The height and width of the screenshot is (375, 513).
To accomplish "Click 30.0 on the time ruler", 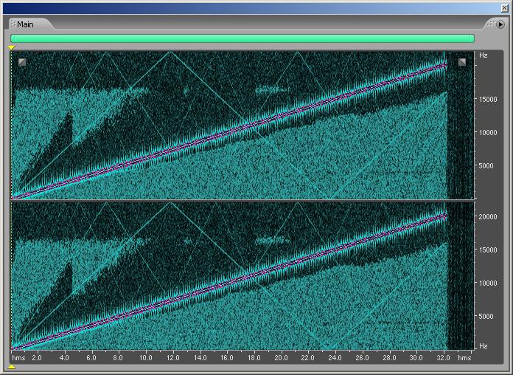I will pyautogui.click(x=416, y=357).
